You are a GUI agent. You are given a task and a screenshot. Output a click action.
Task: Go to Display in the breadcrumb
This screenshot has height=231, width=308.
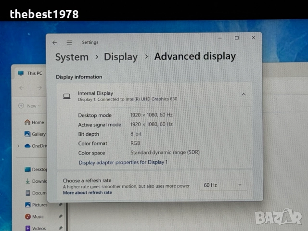[121, 57]
